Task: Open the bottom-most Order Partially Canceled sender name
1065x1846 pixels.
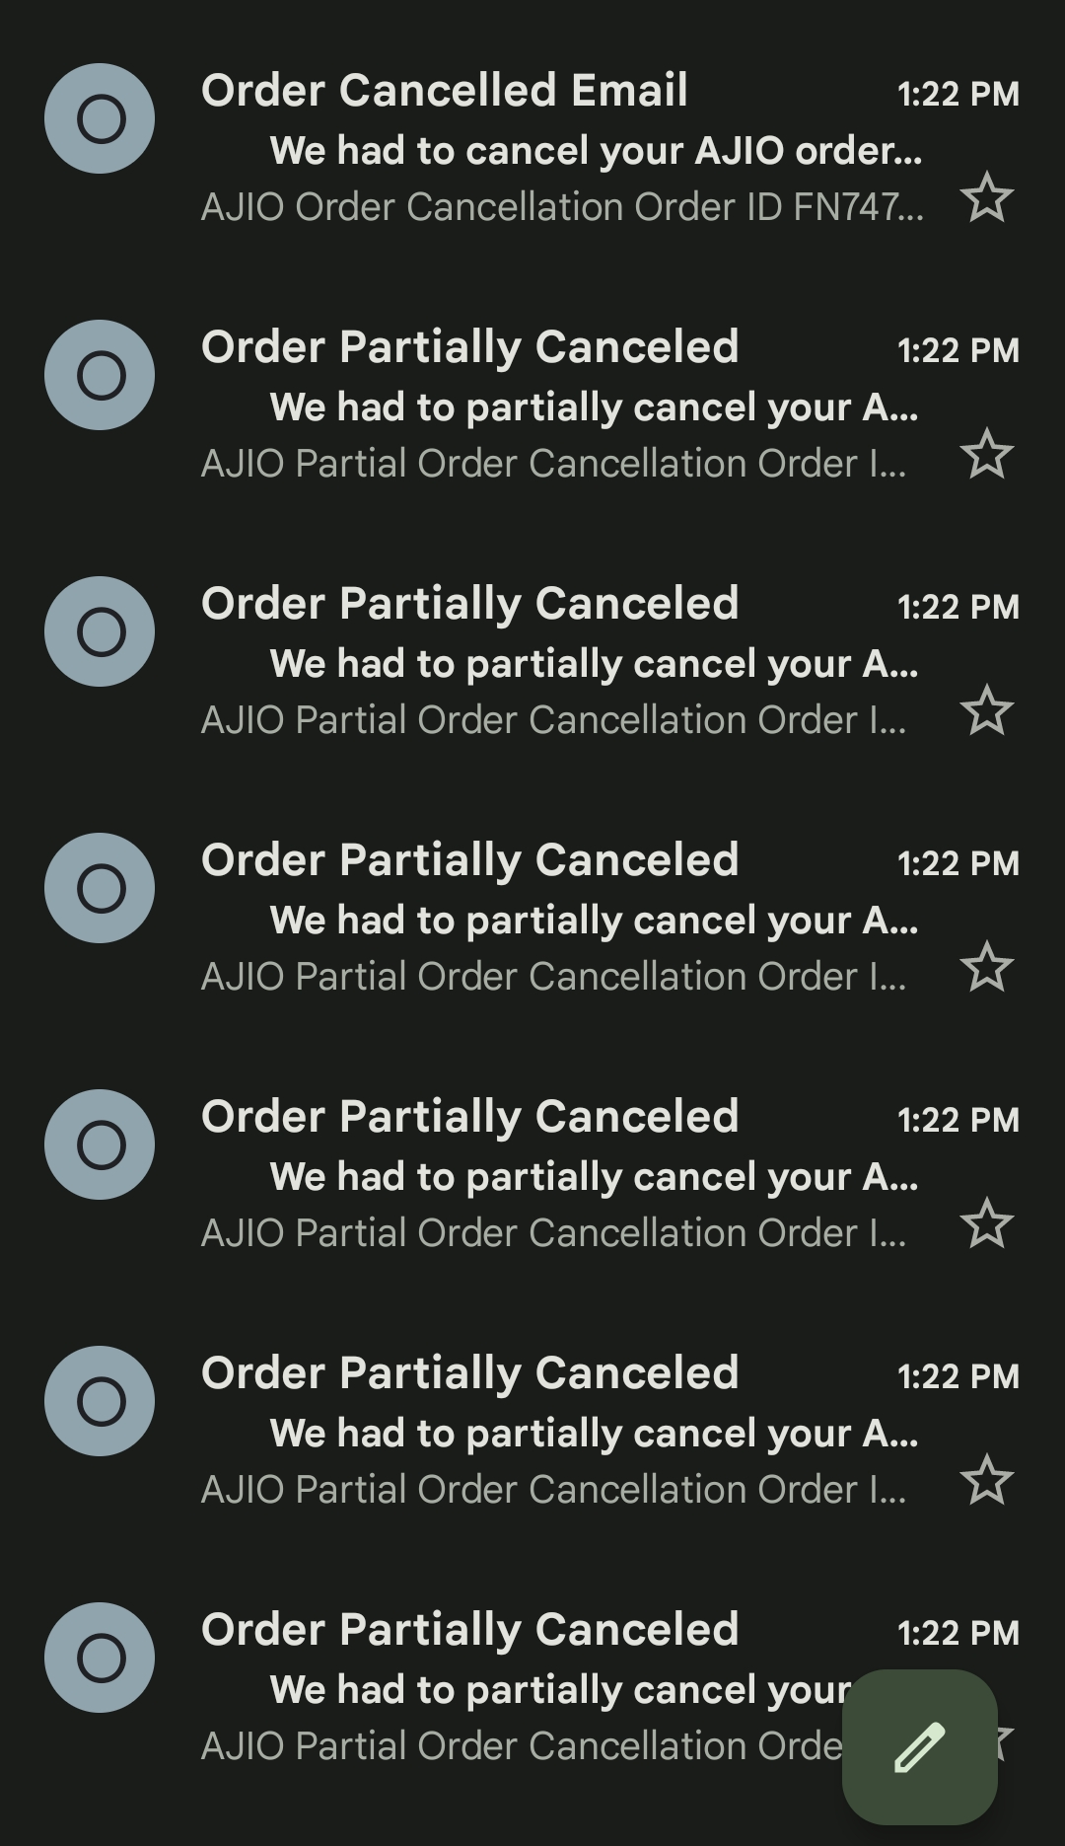Action: [469, 1630]
